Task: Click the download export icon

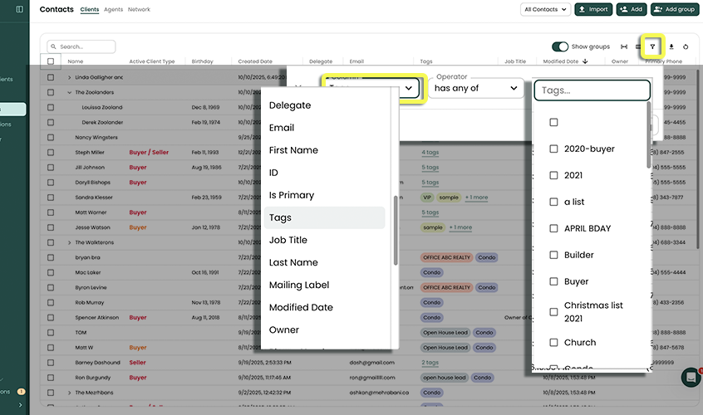Action: pos(671,47)
